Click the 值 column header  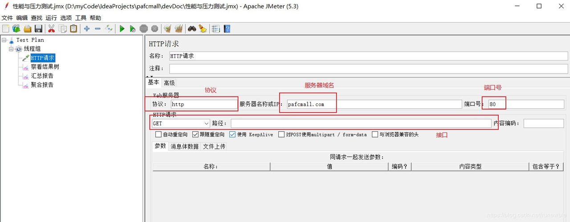(x=330, y=166)
